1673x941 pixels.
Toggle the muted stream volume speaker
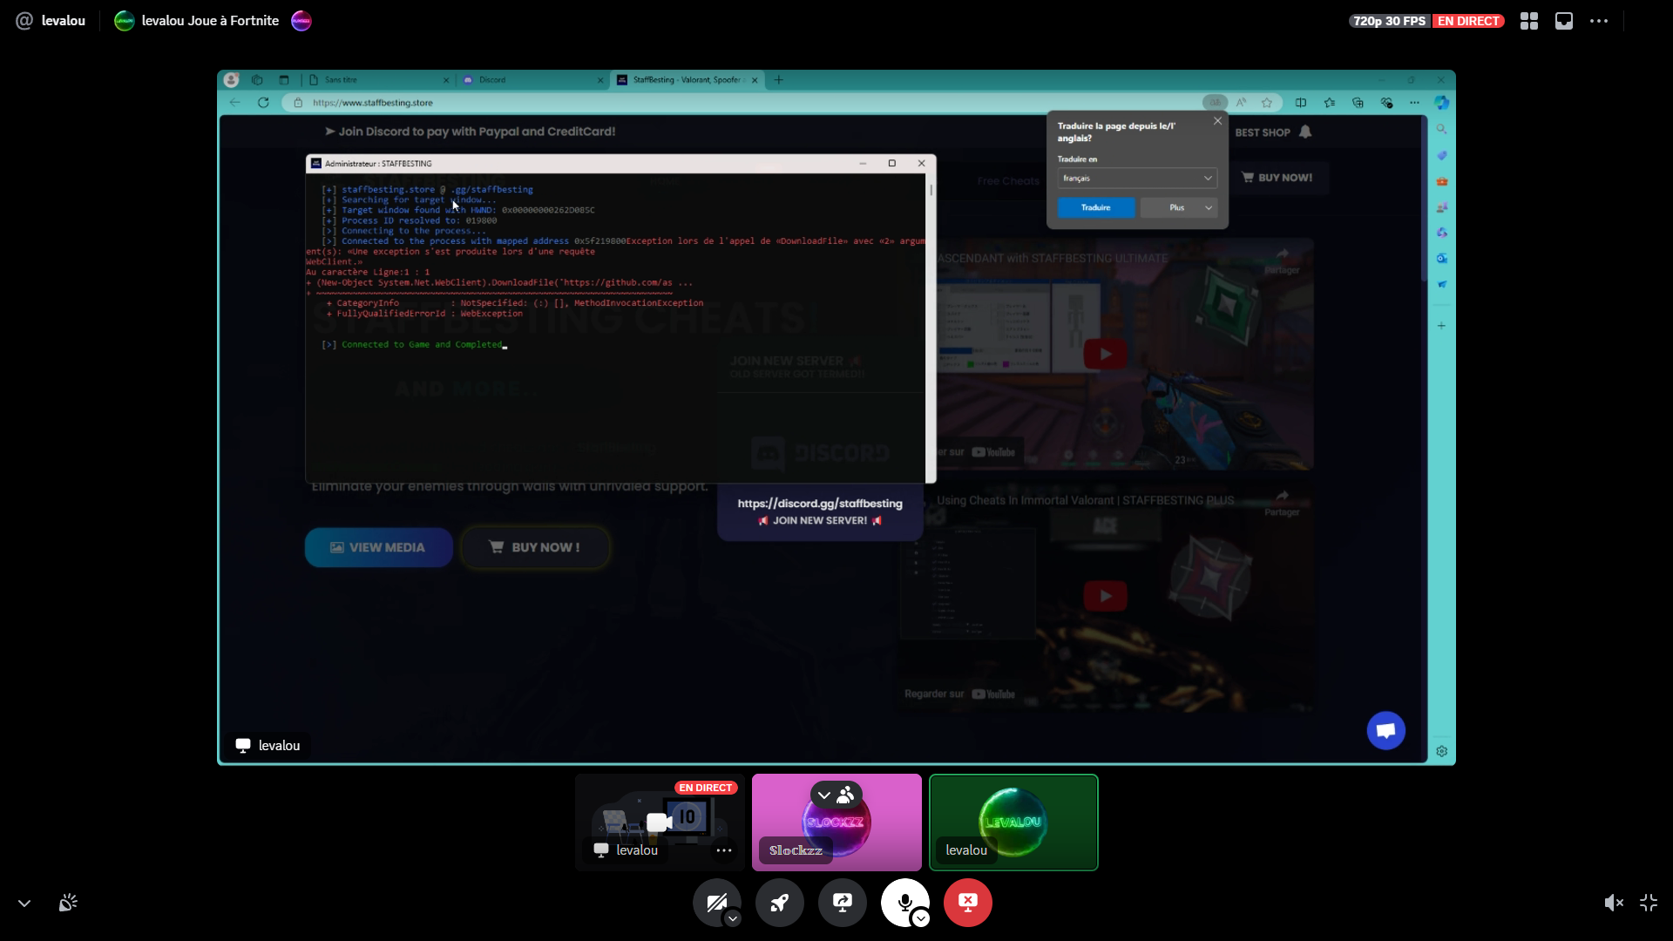click(1614, 903)
